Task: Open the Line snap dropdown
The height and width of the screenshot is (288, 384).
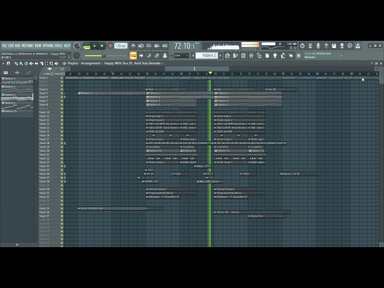Action: tap(181, 56)
